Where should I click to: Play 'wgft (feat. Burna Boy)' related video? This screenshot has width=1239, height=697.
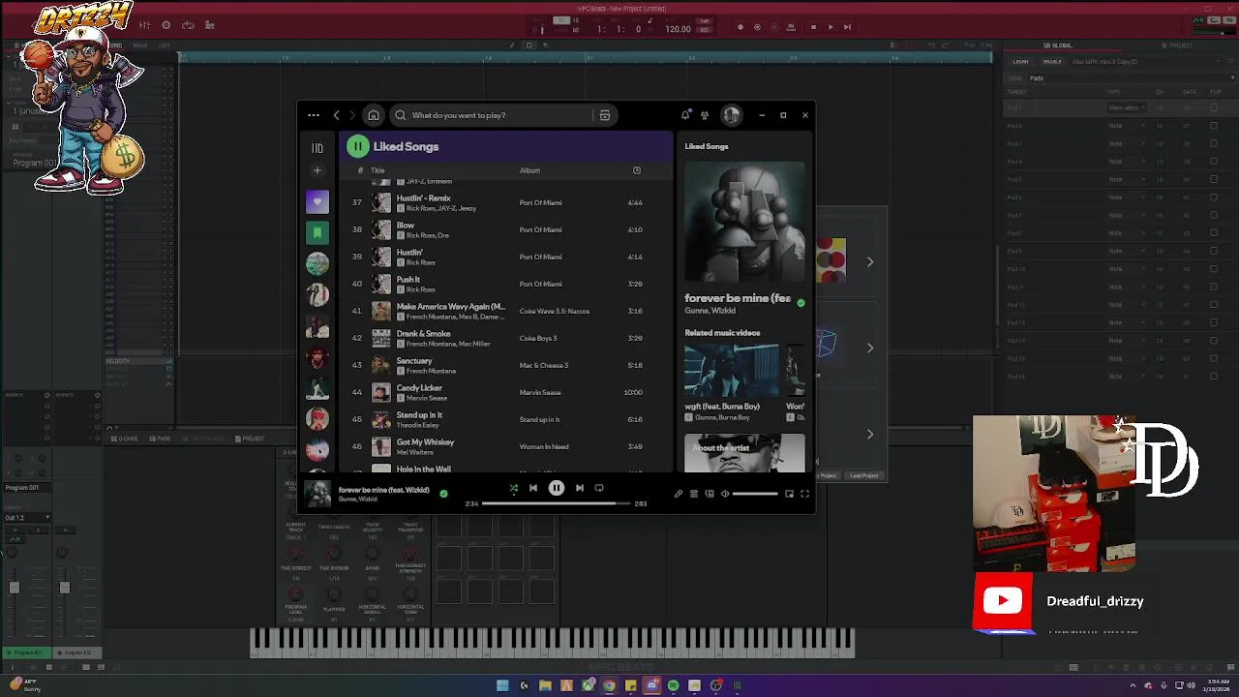[x=731, y=371]
